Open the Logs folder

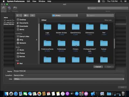pyautogui.click(x=47, y=27)
